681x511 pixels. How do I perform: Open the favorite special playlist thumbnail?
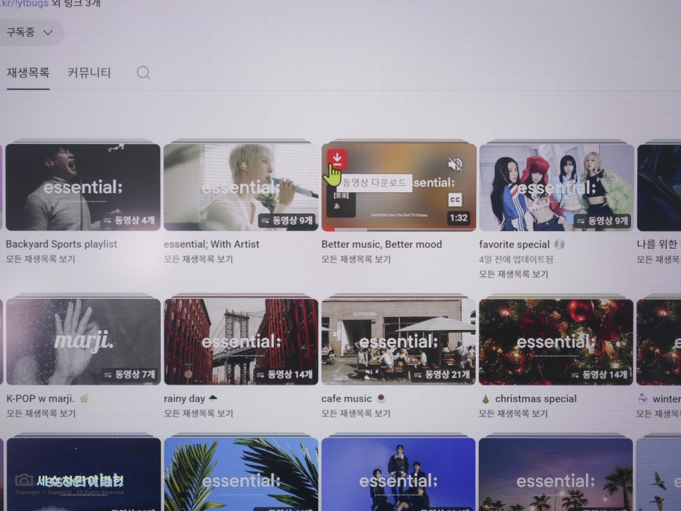556,187
